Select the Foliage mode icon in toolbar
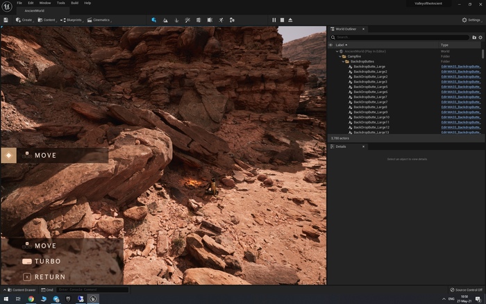Screen dimensions: 486x304 click(x=176, y=20)
